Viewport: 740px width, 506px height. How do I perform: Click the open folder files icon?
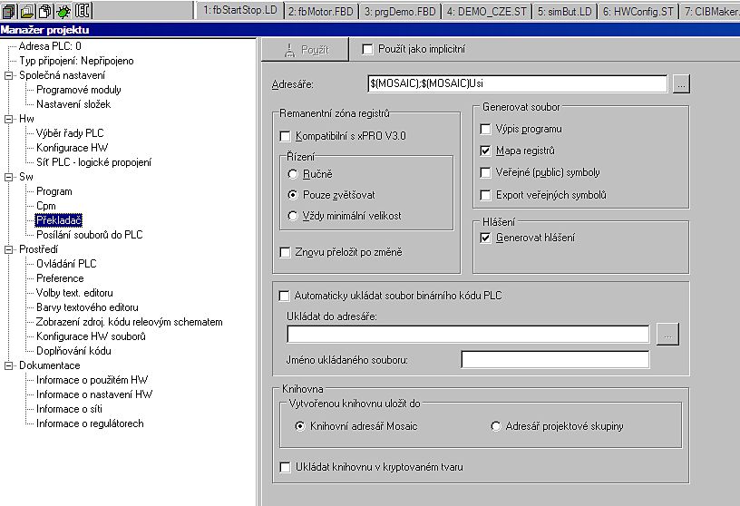(26, 11)
